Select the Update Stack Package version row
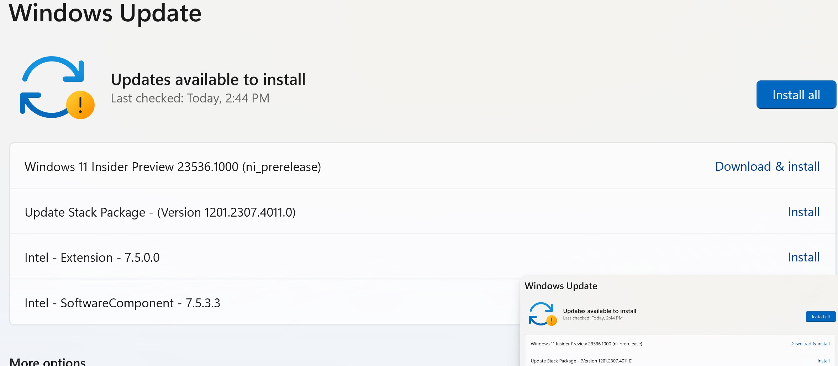Image resolution: width=838 pixels, height=366 pixels. (422, 211)
